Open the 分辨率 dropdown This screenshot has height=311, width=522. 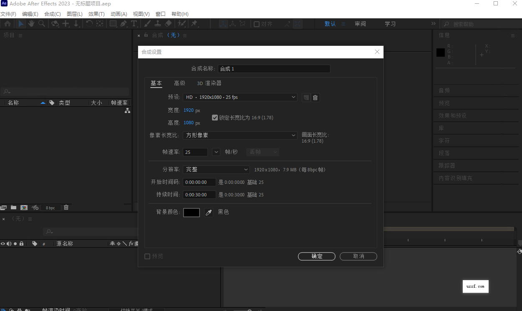[x=216, y=169]
